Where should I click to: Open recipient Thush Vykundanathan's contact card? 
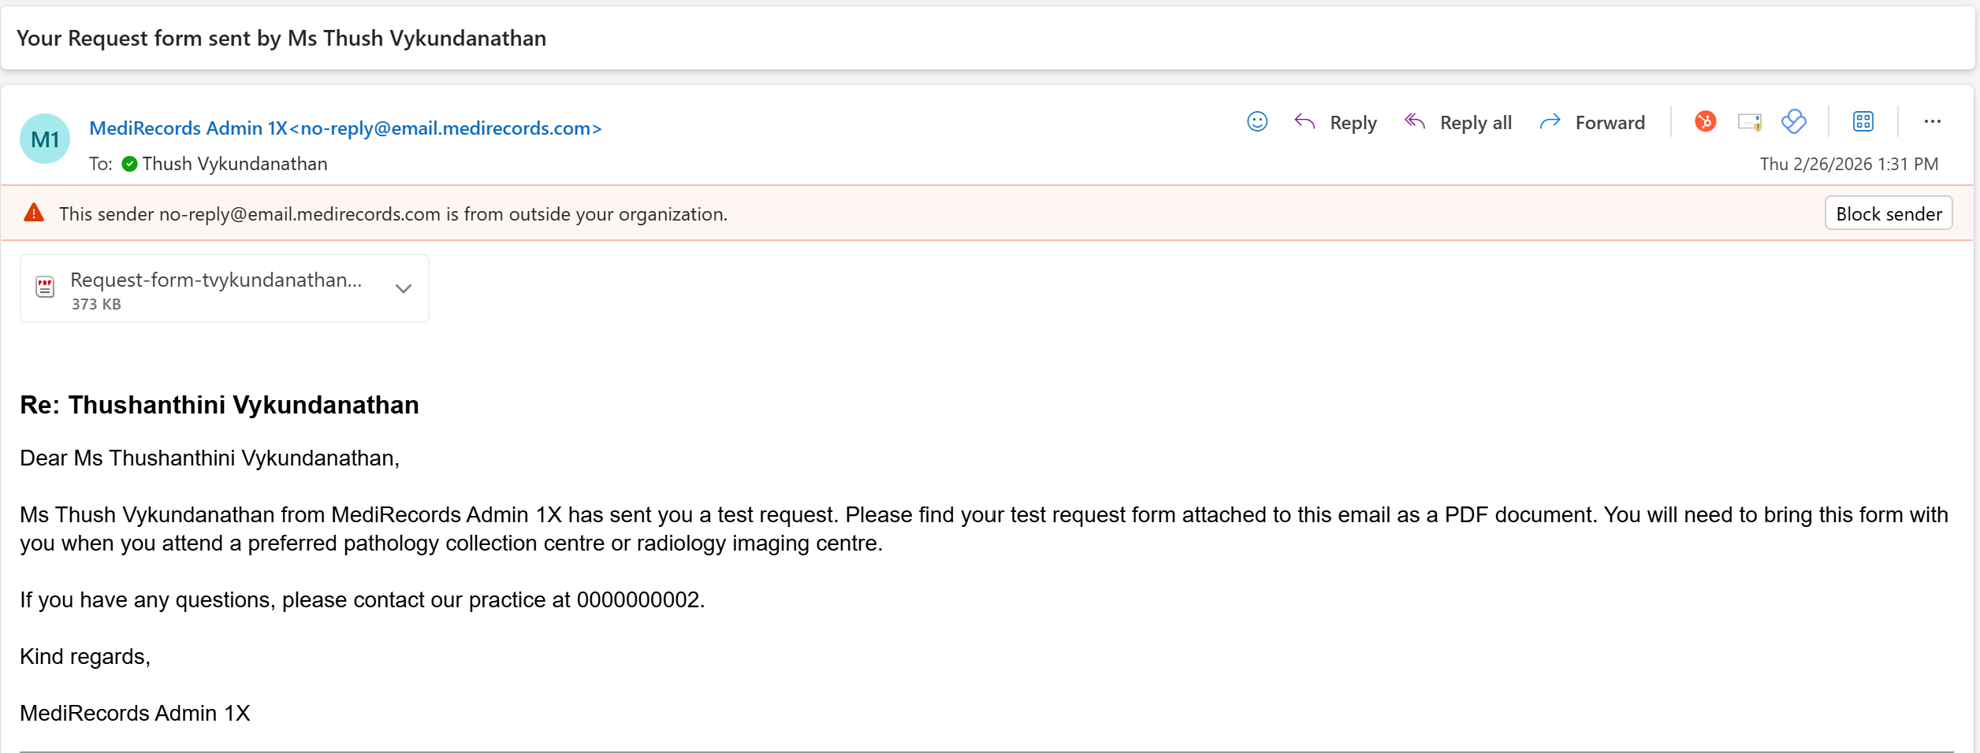tap(235, 164)
